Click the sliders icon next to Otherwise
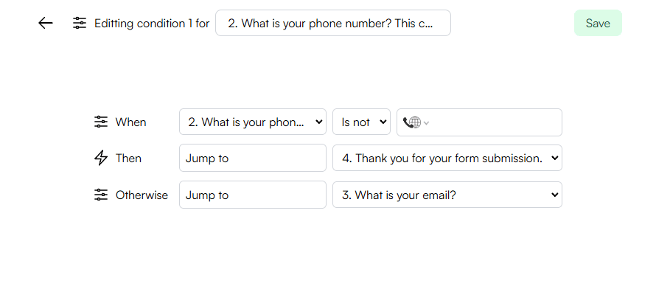 [101, 195]
